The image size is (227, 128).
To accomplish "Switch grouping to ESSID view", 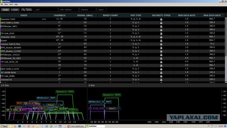I will (15, 10).
